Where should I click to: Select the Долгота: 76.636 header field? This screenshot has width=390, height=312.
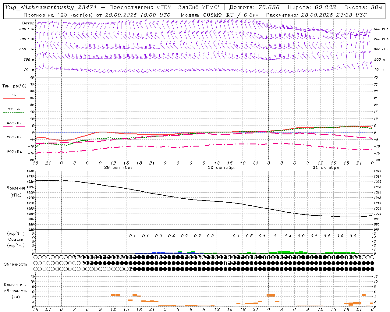click(x=254, y=7)
